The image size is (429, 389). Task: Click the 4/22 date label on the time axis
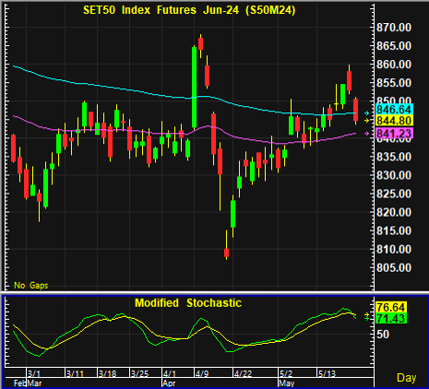243,374
